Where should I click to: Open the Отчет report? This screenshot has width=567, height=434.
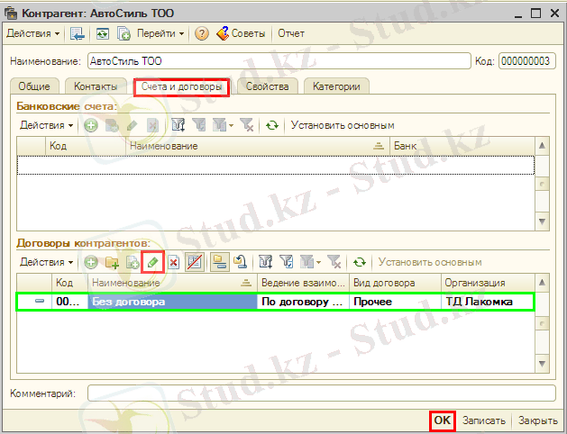(291, 33)
